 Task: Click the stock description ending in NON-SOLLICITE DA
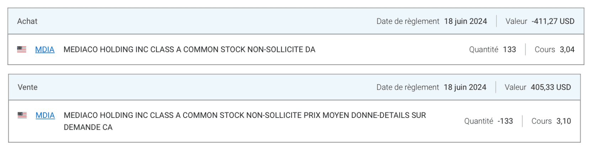189,49
